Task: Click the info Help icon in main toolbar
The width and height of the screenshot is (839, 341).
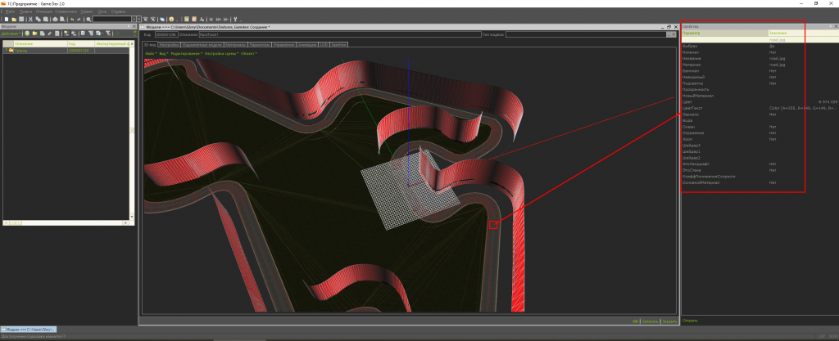Action: click(171, 19)
